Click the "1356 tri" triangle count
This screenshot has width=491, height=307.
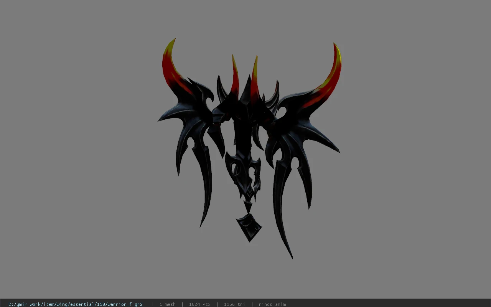point(234,304)
